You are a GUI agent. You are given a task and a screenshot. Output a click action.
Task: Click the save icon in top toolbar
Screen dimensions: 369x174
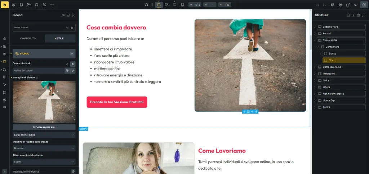(364, 5)
